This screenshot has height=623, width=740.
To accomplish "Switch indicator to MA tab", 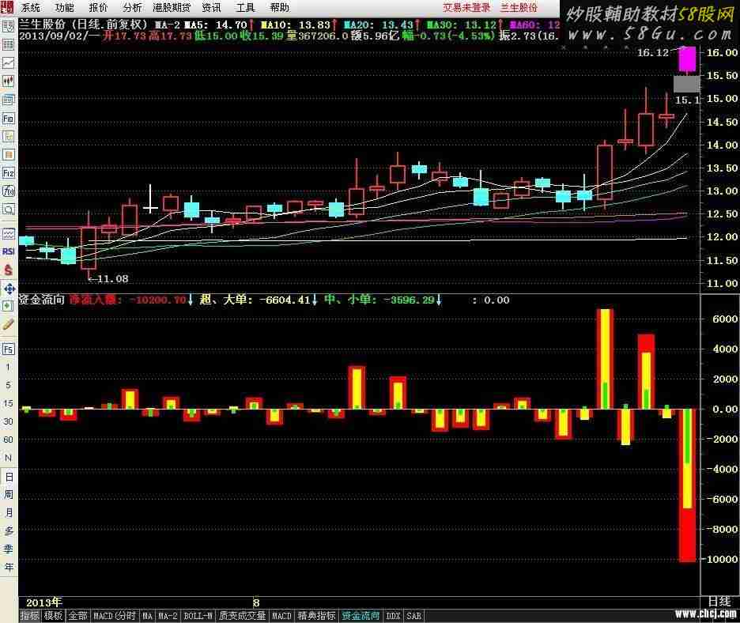I will click(x=147, y=616).
